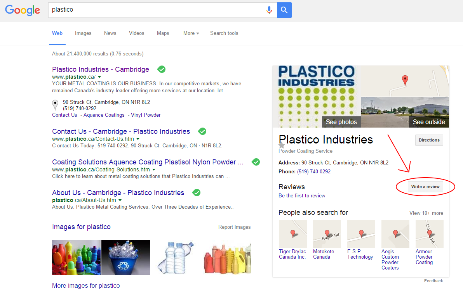Click the red map pin in map preview
This screenshot has width=463, height=292.
click(x=405, y=80)
